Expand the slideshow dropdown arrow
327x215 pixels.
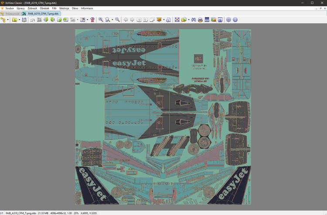coord(163,20)
